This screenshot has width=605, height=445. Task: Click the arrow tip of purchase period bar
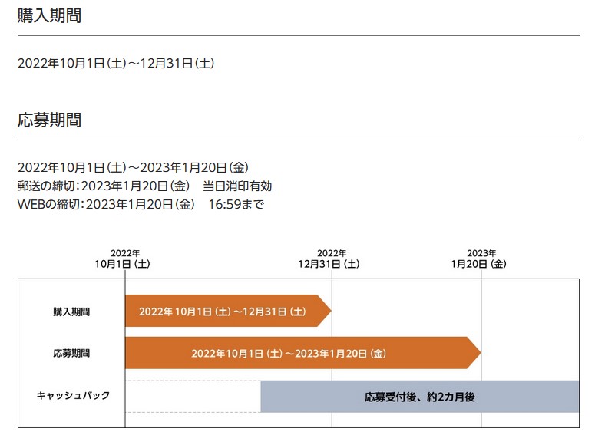pyautogui.click(x=325, y=311)
